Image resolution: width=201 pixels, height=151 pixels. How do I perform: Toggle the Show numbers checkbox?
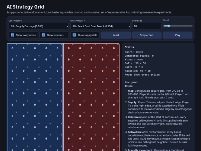[x=44, y=35]
